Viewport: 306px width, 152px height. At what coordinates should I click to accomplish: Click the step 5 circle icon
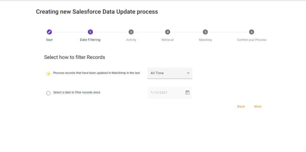click(x=205, y=32)
